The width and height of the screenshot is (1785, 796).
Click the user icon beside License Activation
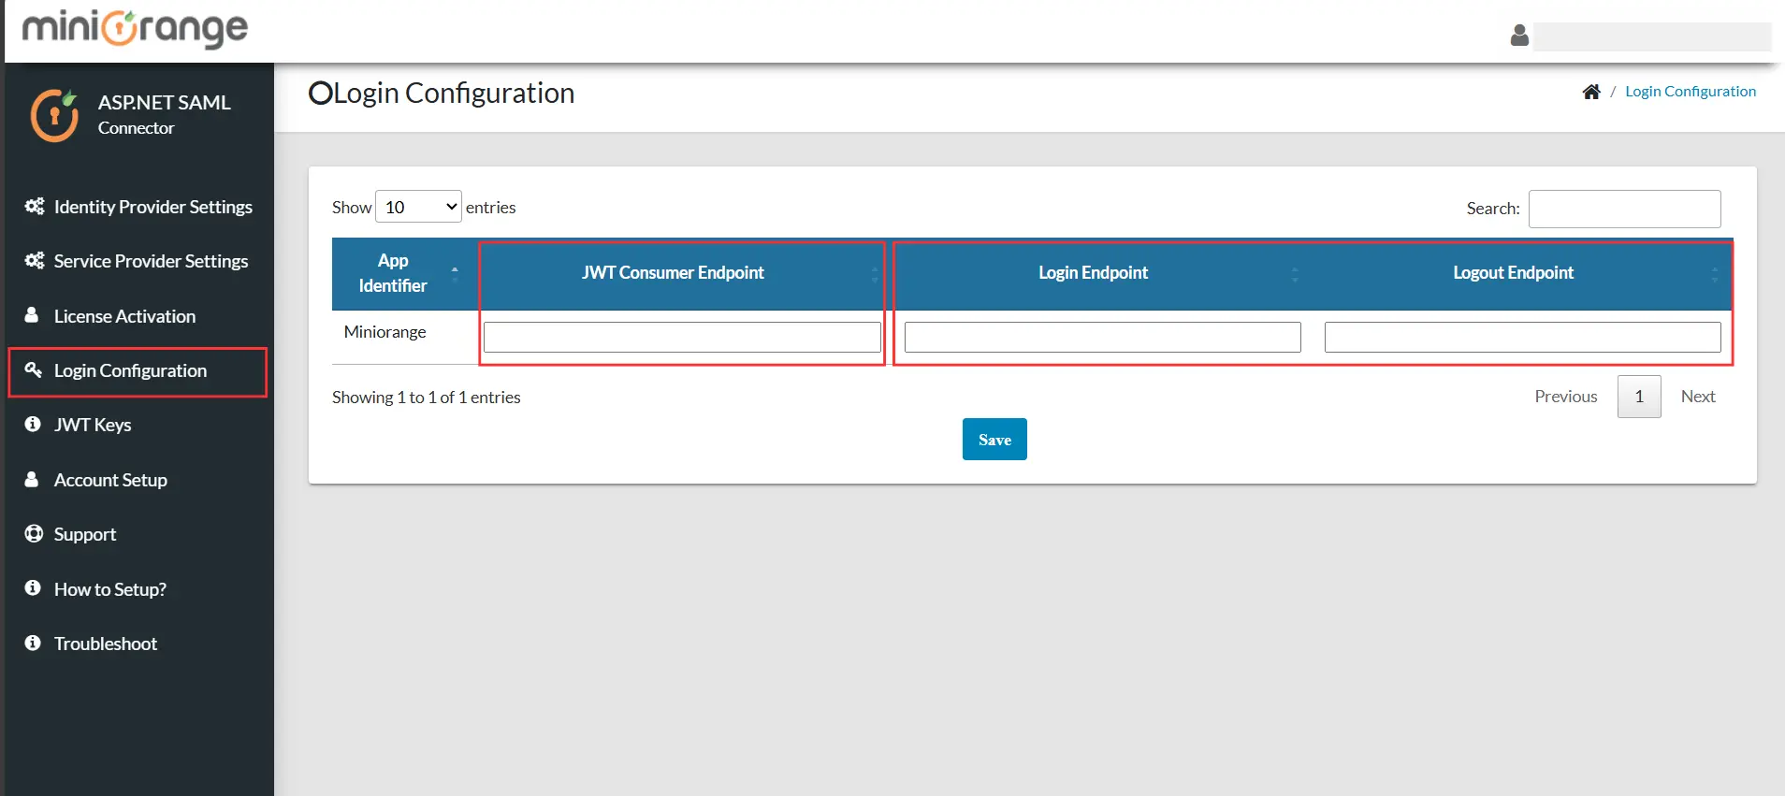pyautogui.click(x=32, y=315)
